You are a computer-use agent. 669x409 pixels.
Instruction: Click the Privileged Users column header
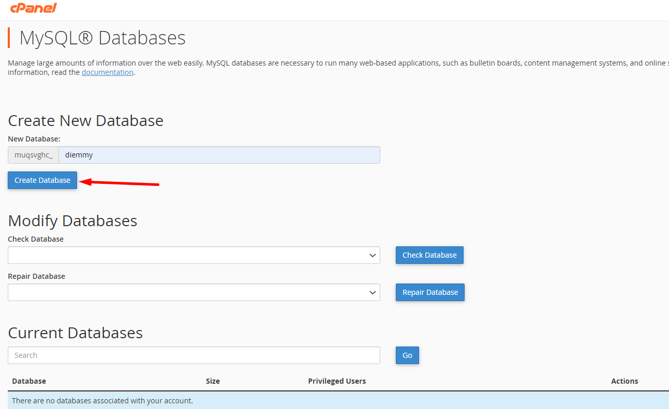point(337,381)
